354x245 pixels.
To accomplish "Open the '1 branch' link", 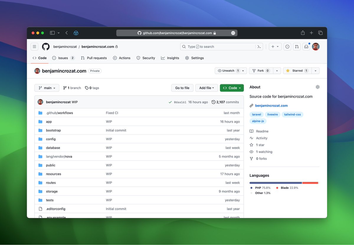I will coord(72,88).
